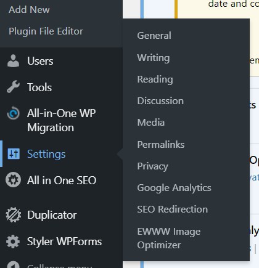
Task: Click the All in One SEO gear icon
Action: tap(13, 180)
